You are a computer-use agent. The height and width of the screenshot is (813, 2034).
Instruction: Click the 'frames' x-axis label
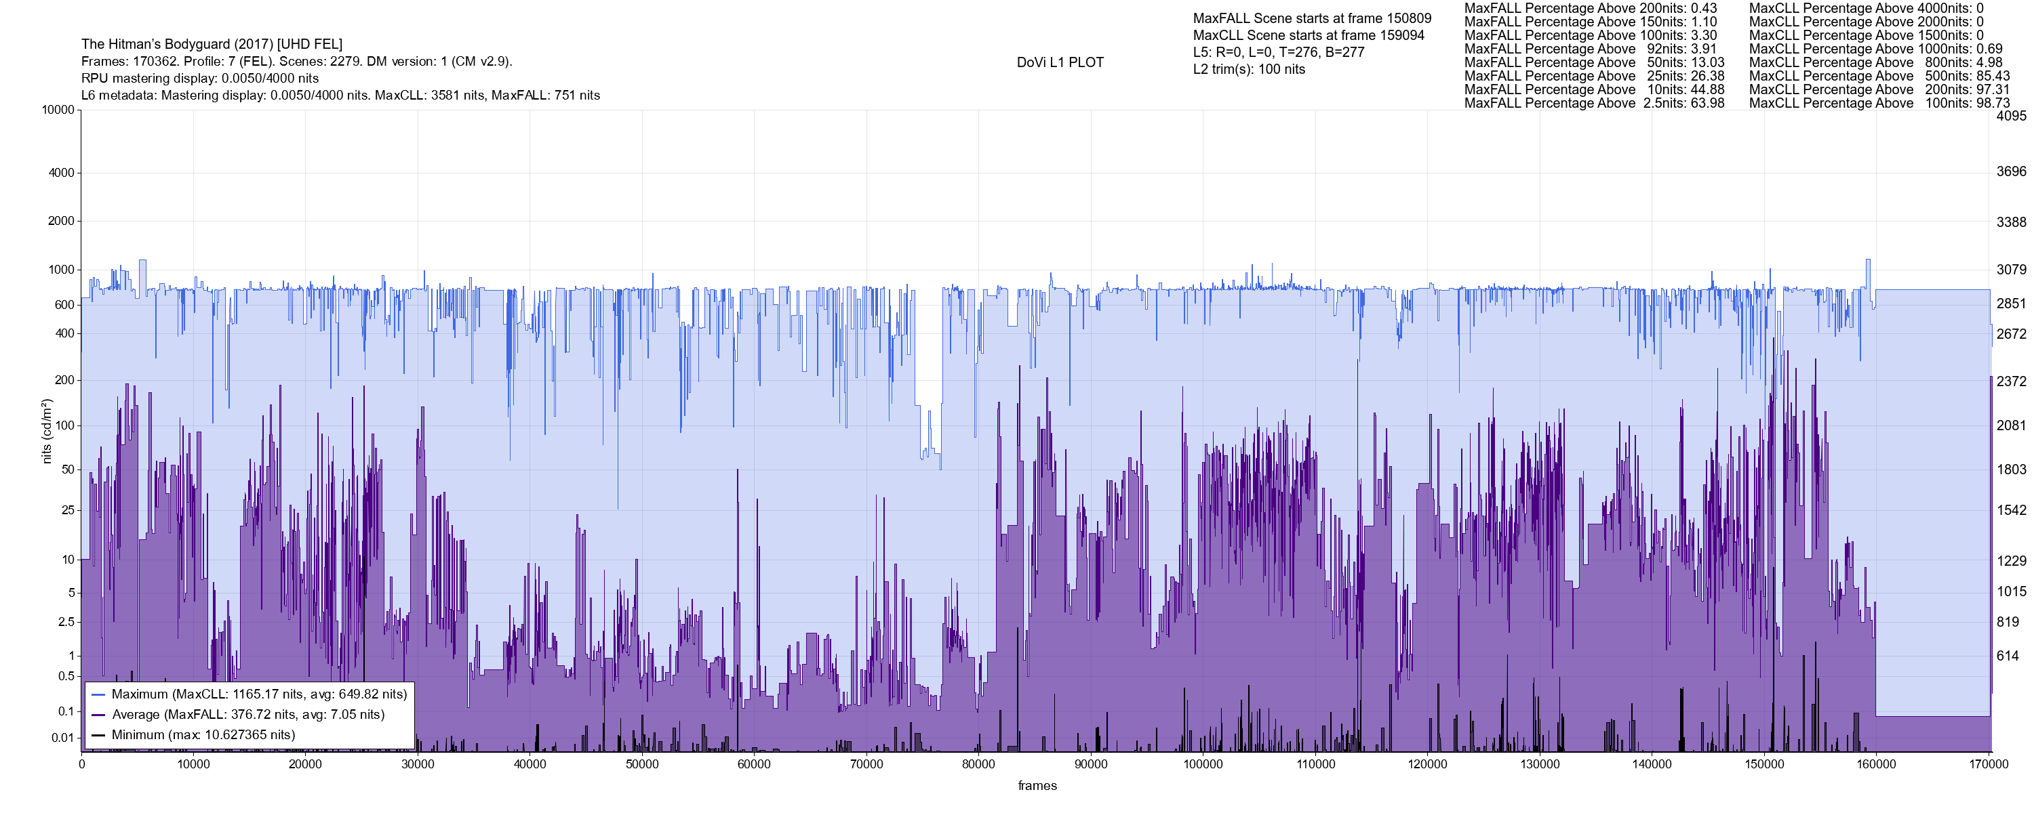(x=1037, y=785)
